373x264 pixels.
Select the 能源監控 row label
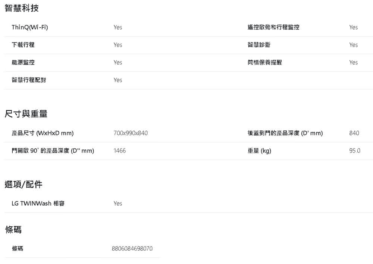click(23, 62)
